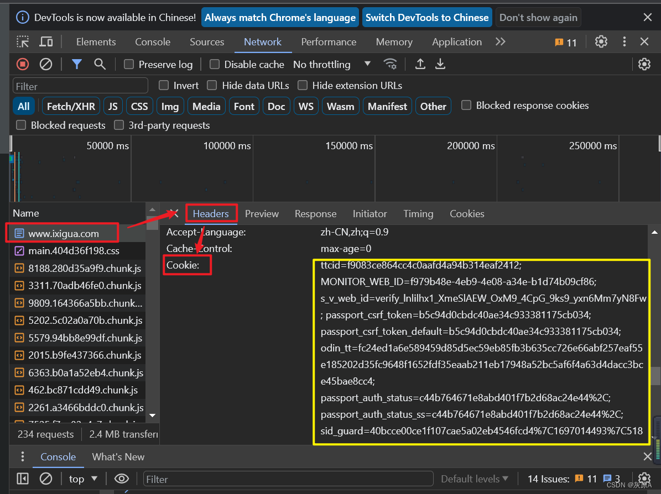Open the Preview tab of request
Screen dimensions: 661x494
coord(262,213)
